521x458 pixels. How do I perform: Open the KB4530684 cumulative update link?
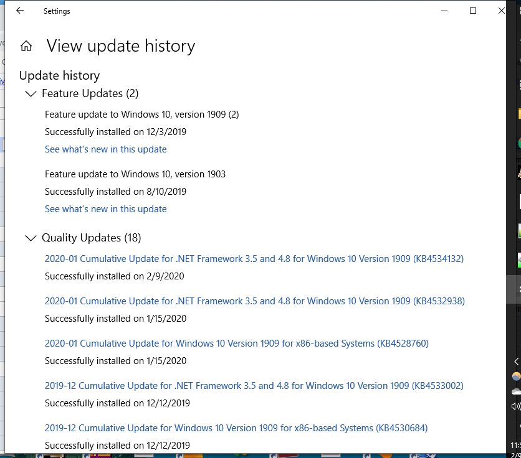pos(236,428)
